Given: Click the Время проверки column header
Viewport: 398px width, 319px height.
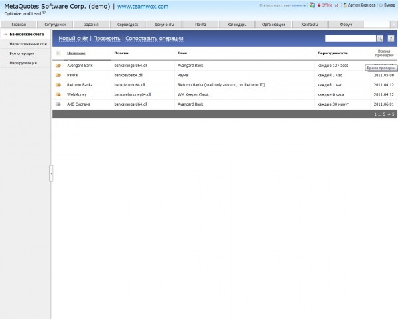Looking at the screenshot, I should tap(384, 53).
